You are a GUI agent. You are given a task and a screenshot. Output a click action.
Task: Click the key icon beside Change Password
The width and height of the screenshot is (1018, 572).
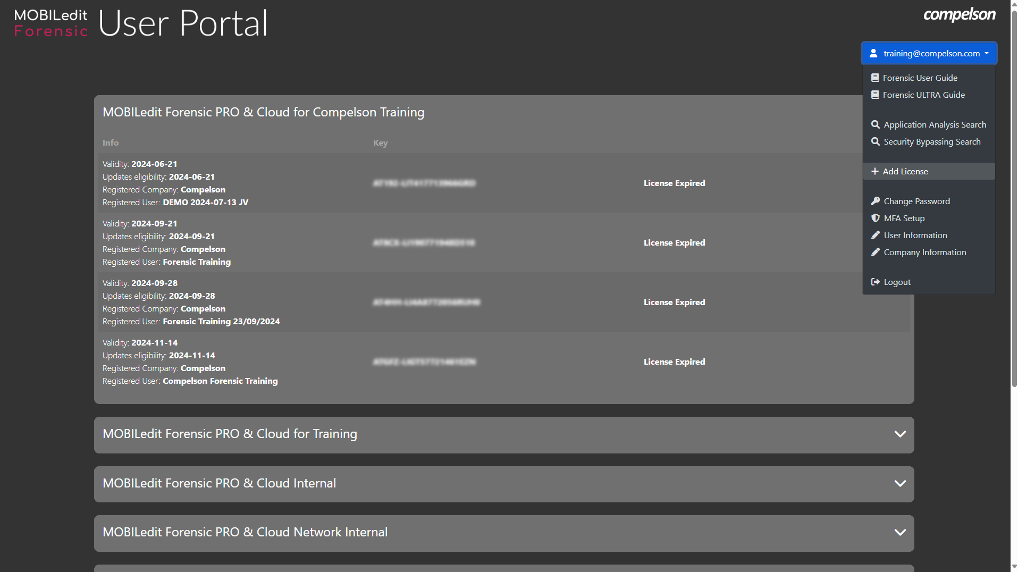(x=875, y=201)
